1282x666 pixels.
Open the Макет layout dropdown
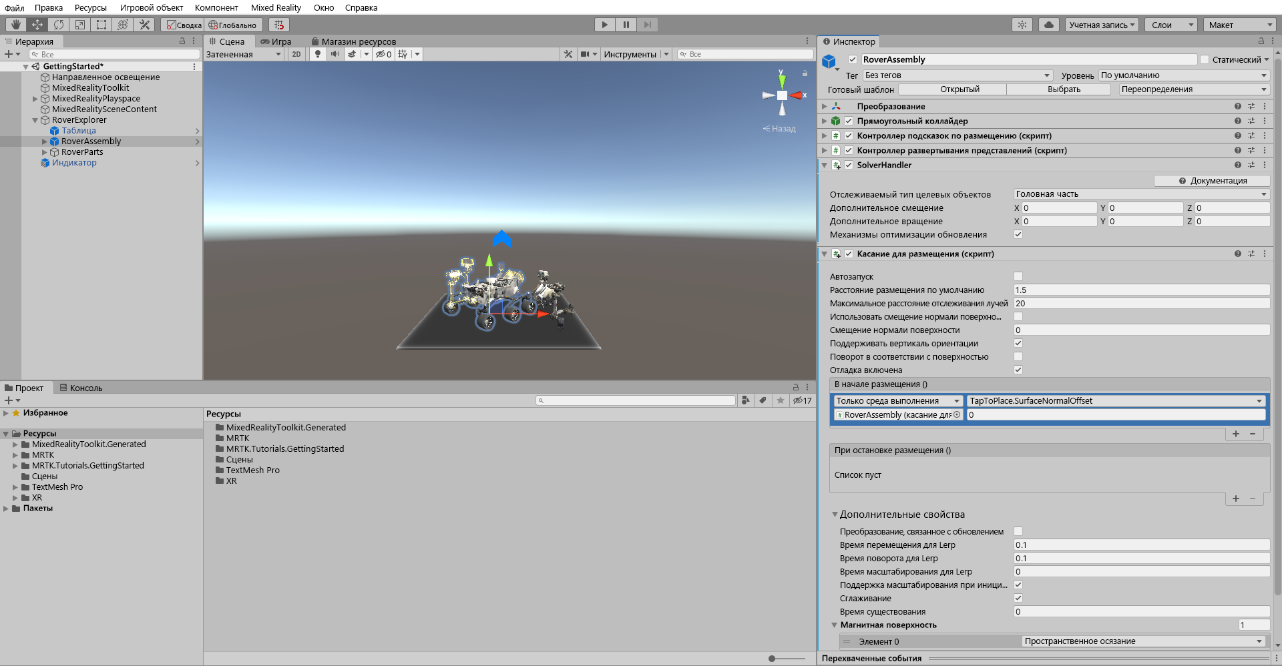click(1239, 25)
